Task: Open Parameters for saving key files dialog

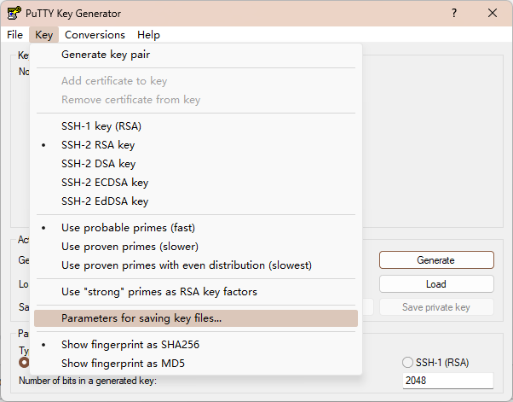Action: click(x=141, y=318)
